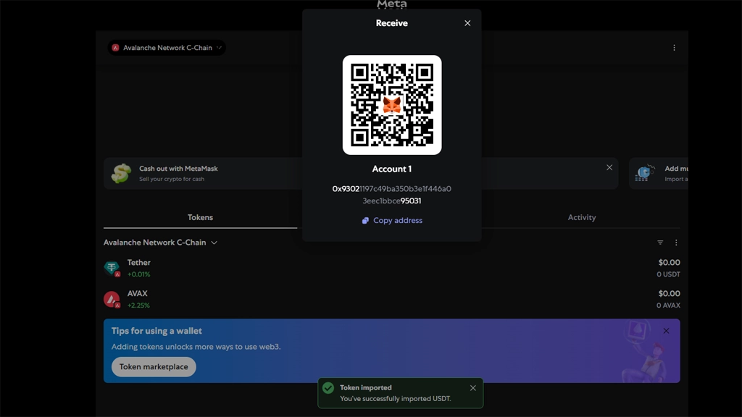Switch to the Tokens tab

coord(200,217)
